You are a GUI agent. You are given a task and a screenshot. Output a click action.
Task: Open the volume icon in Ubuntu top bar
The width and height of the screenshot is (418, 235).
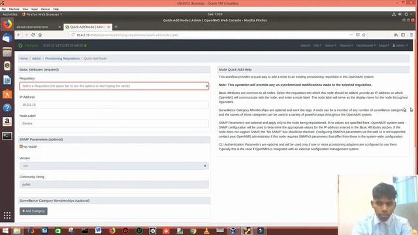pos(400,14)
